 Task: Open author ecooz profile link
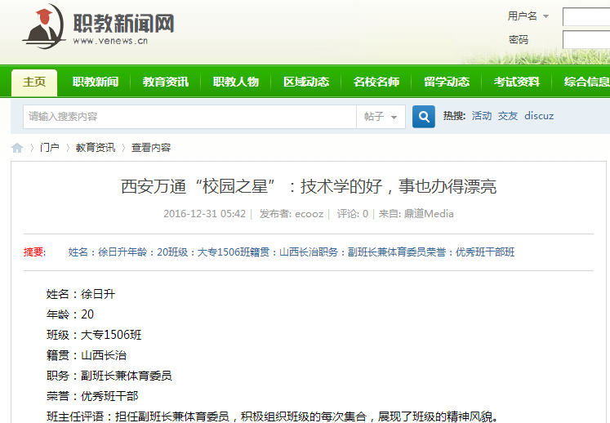(x=310, y=214)
